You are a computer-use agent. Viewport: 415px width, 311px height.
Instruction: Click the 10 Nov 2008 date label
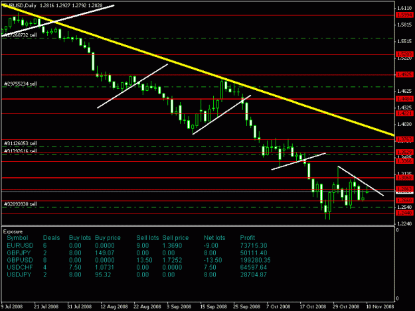[x=380, y=307]
